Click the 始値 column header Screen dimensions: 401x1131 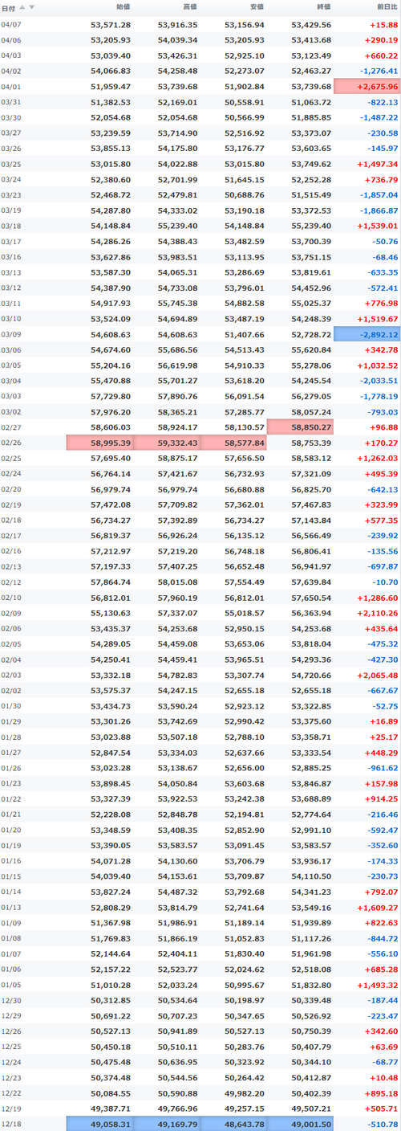click(124, 6)
